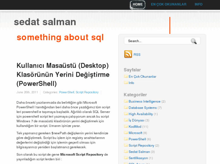Click folder icon beside KodMod
Viewport: 220px width, 164px height.
[126, 126]
